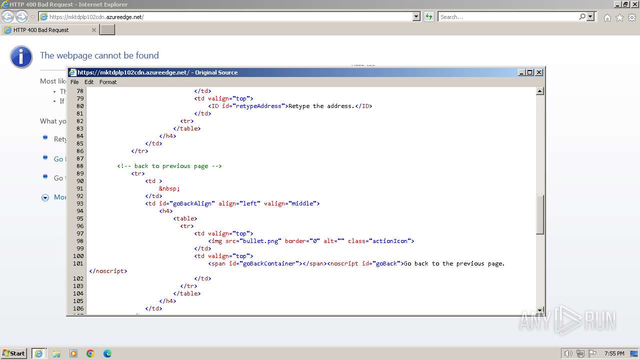
Task: Open File Explorer from taskbar
Action: click(56, 353)
